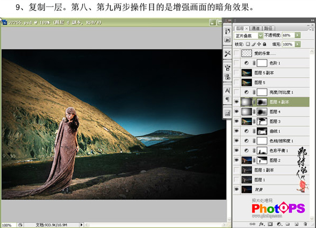Open the Character panel icon in the dock

pos(228,91)
